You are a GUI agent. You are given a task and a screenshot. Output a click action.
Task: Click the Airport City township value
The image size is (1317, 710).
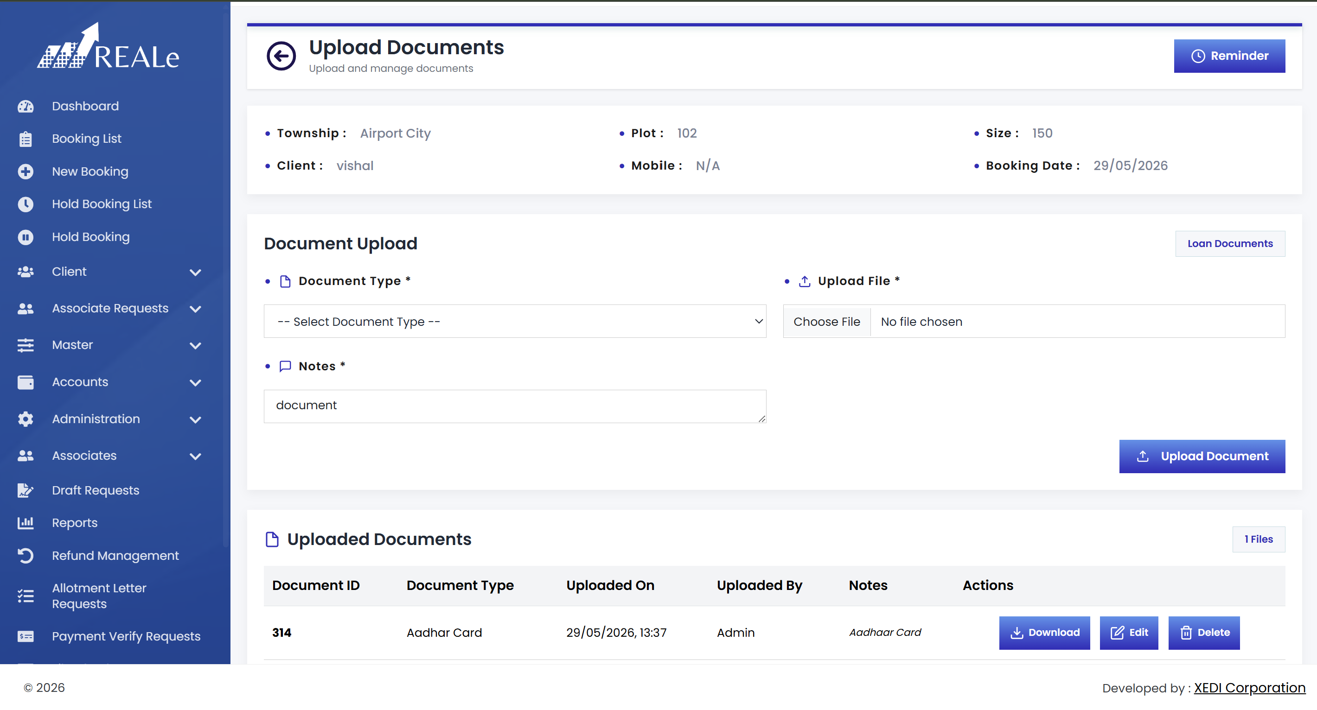[x=395, y=133]
